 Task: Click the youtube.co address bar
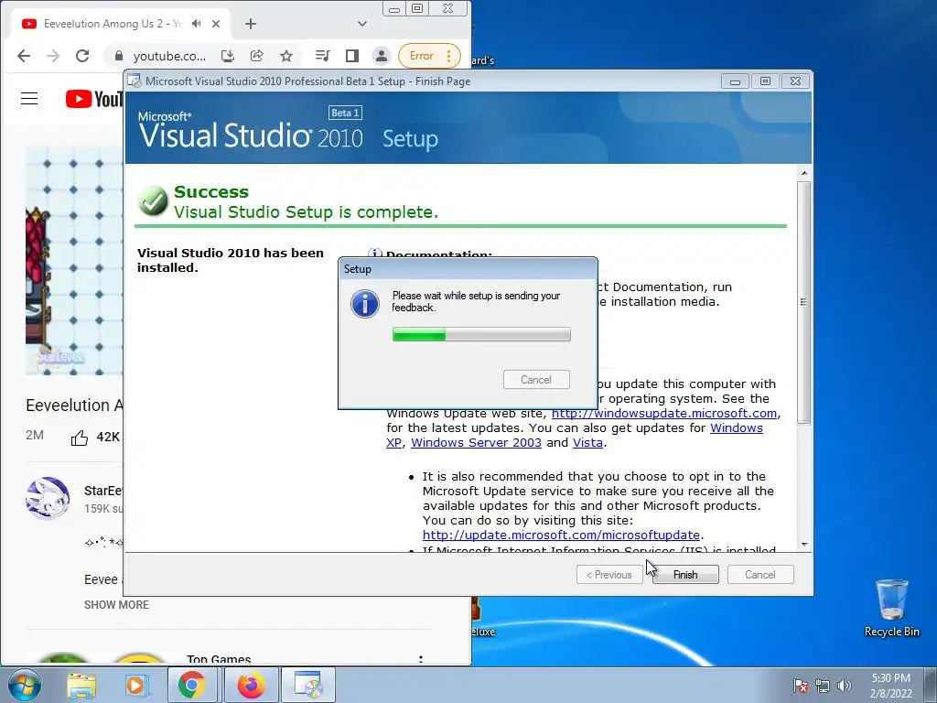(169, 56)
